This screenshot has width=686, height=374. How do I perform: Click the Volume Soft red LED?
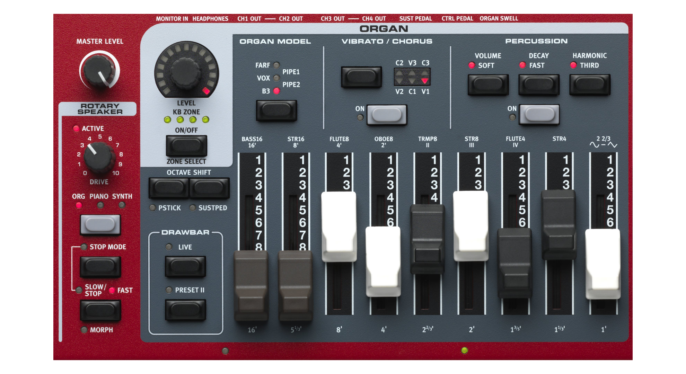[x=472, y=65]
